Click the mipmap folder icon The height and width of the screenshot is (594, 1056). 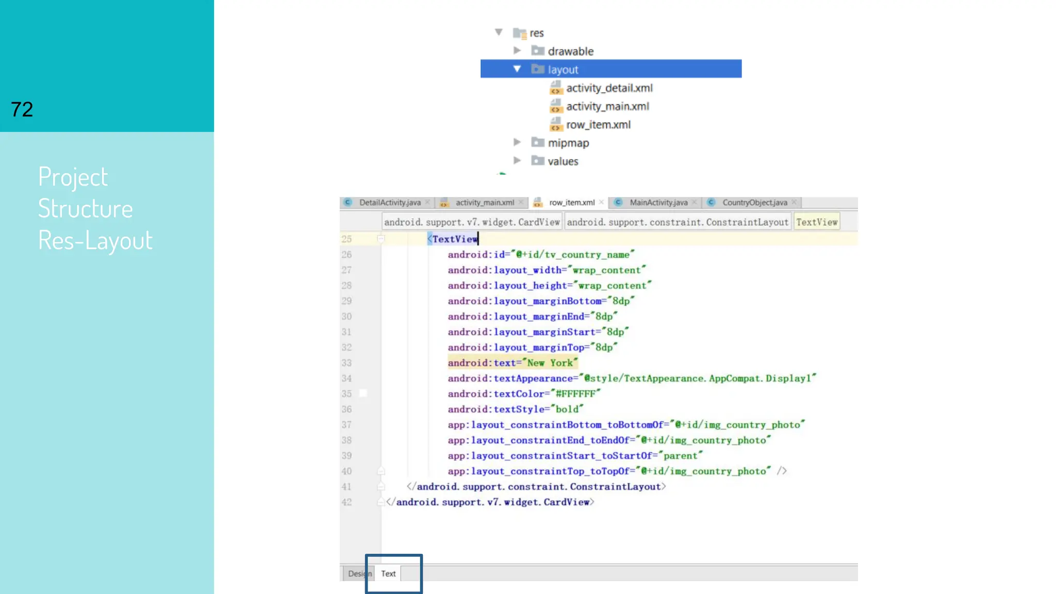point(538,142)
